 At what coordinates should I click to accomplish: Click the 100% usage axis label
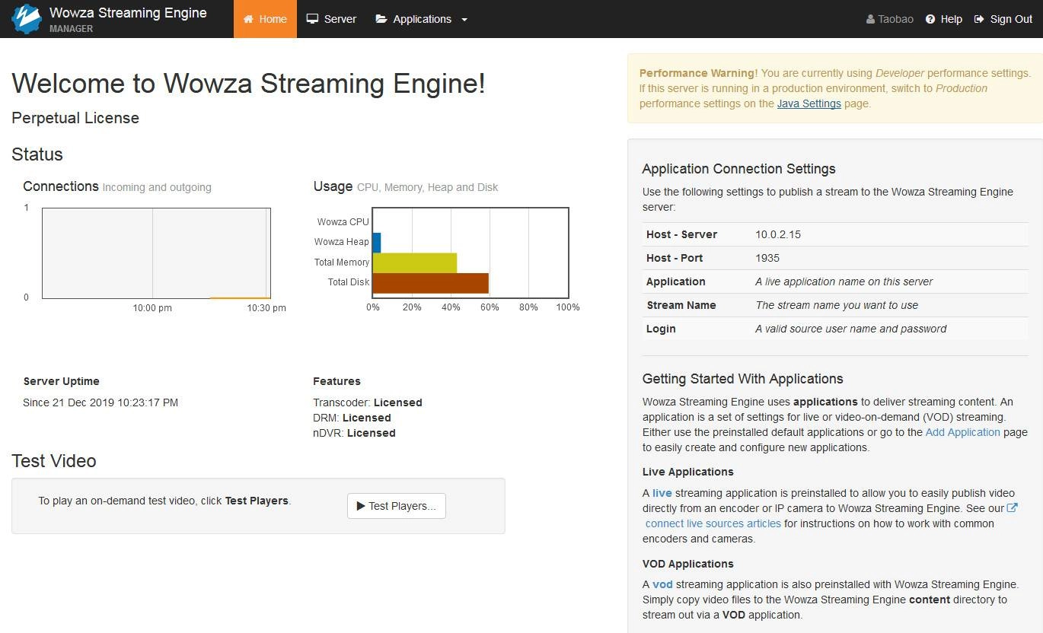(568, 307)
